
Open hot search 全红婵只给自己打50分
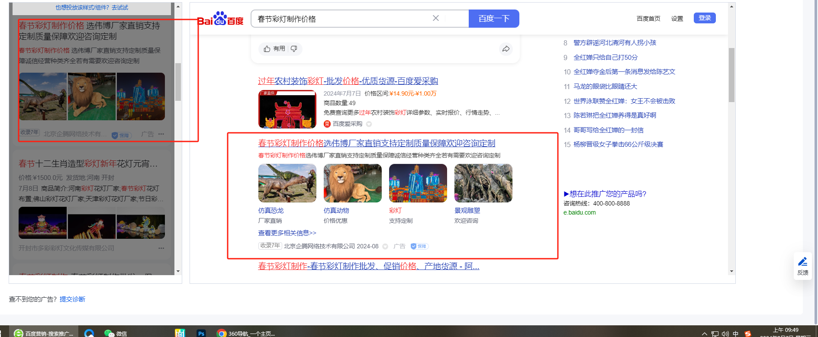point(605,58)
